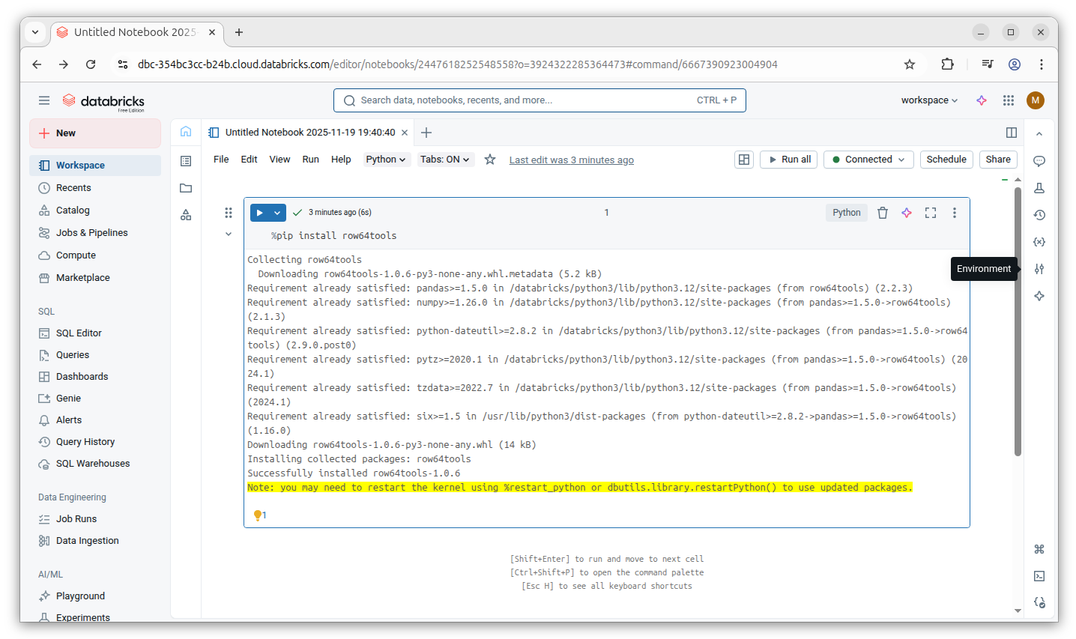Select Catalog in the sidebar
Viewport: 1076px width, 639px height.
click(73, 211)
